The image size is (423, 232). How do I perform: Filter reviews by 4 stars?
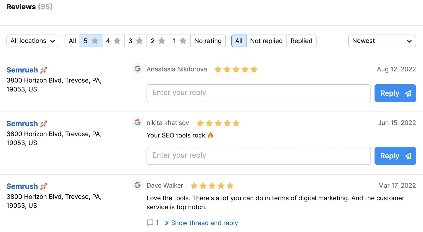click(x=113, y=41)
